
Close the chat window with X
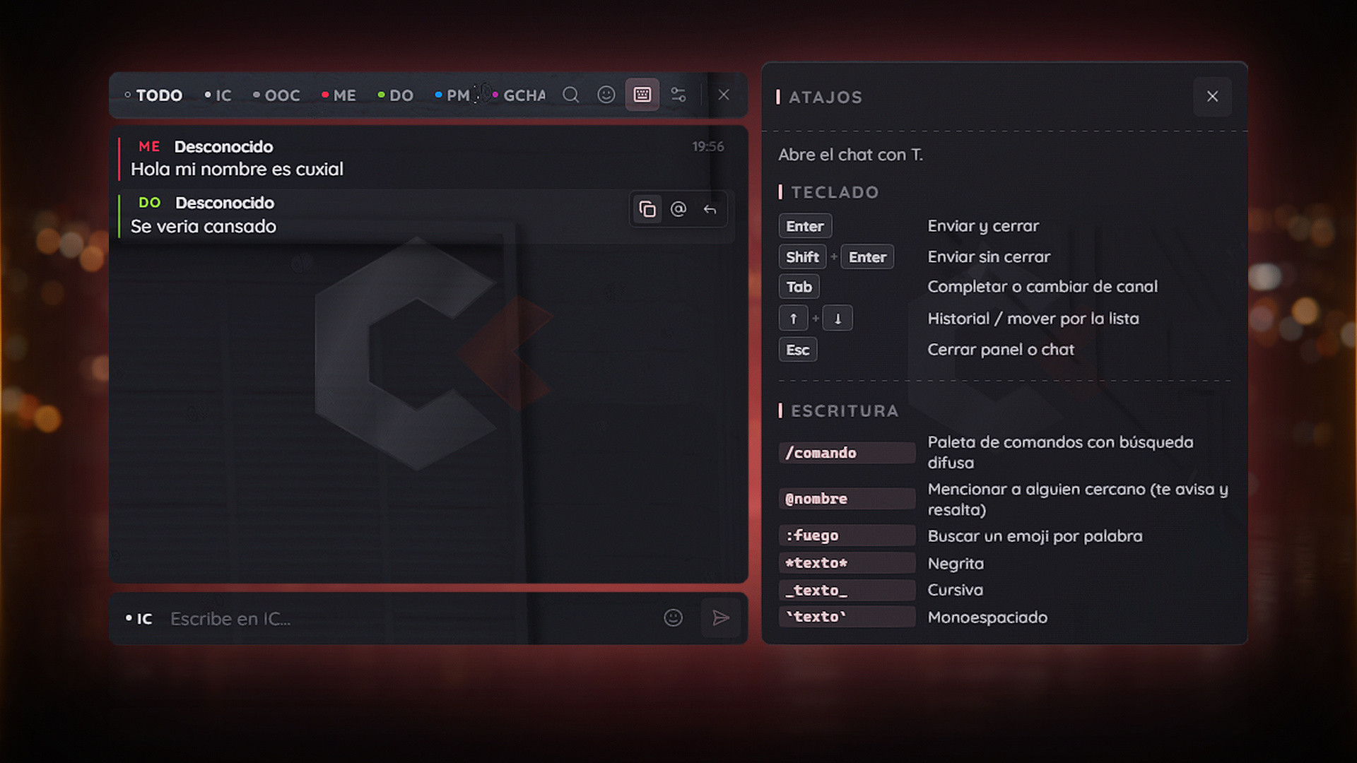(x=724, y=95)
